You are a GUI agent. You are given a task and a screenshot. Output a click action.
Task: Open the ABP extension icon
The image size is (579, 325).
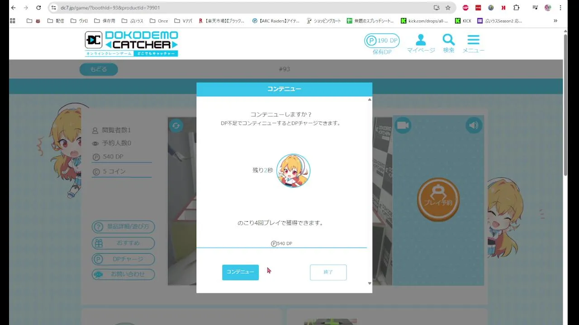click(x=465, y=8)
